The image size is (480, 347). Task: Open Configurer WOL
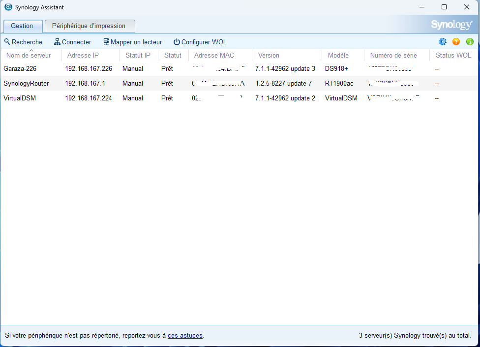click(x=200, y=42)
